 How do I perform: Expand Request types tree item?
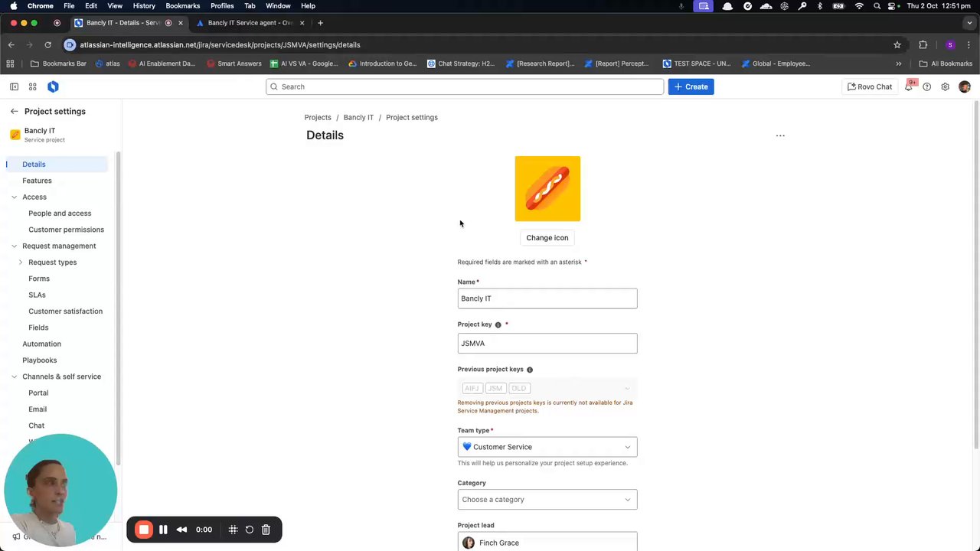point(21,262)
